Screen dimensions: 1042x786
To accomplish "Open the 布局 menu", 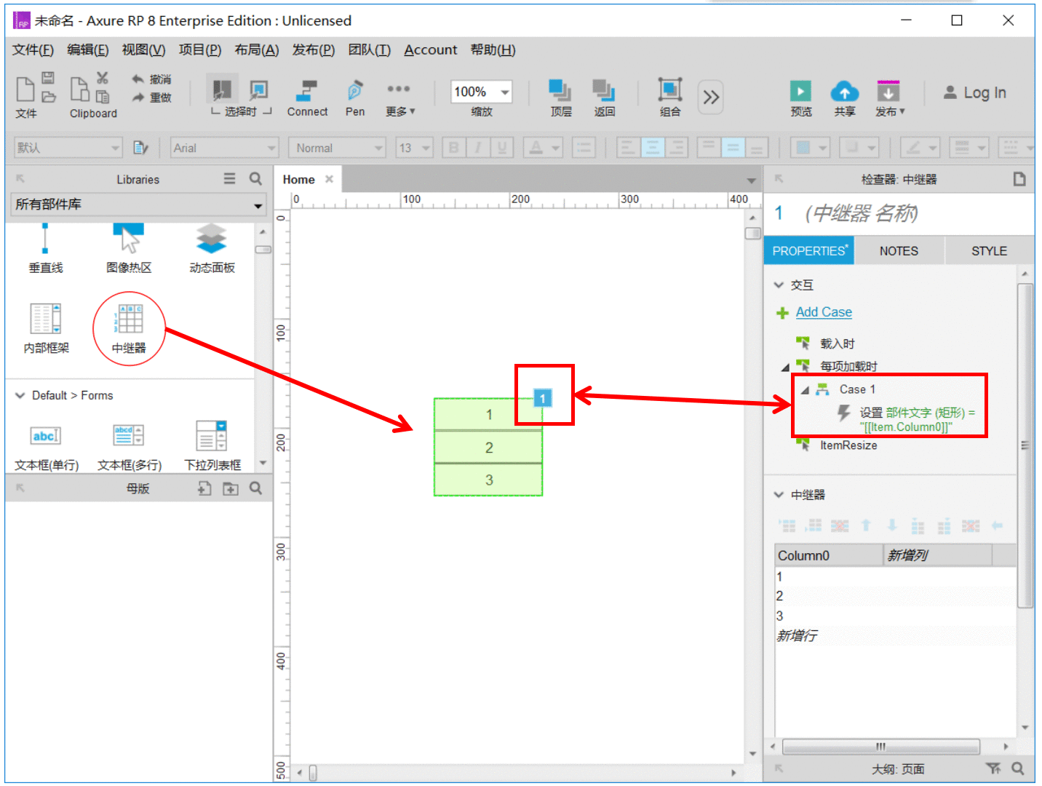I will [x=257, y=49].
